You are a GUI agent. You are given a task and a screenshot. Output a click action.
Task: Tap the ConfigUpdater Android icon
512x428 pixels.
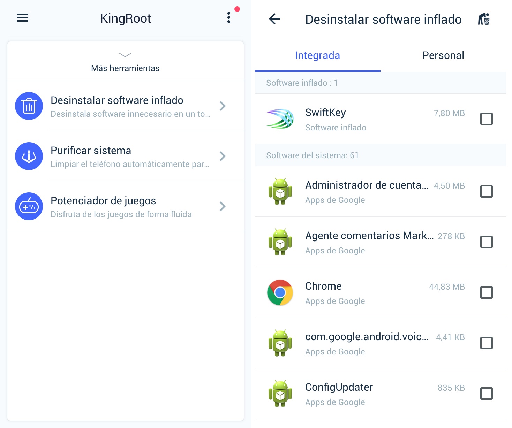pyautogui.click(x=280, y=393)
